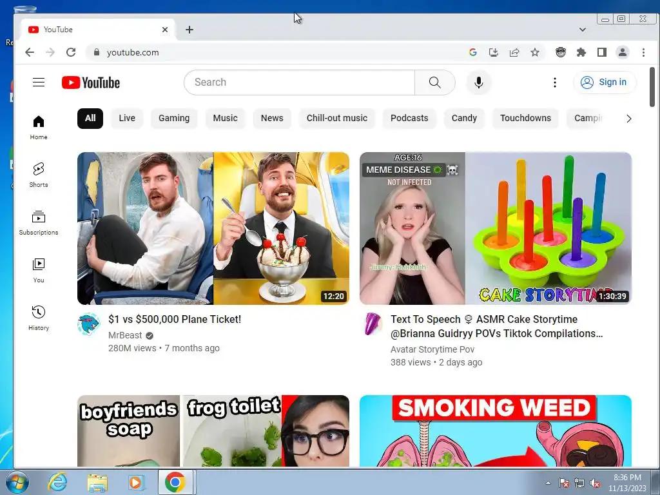
Task: Open the You section in sidebar
Action: tap(38, 270)
